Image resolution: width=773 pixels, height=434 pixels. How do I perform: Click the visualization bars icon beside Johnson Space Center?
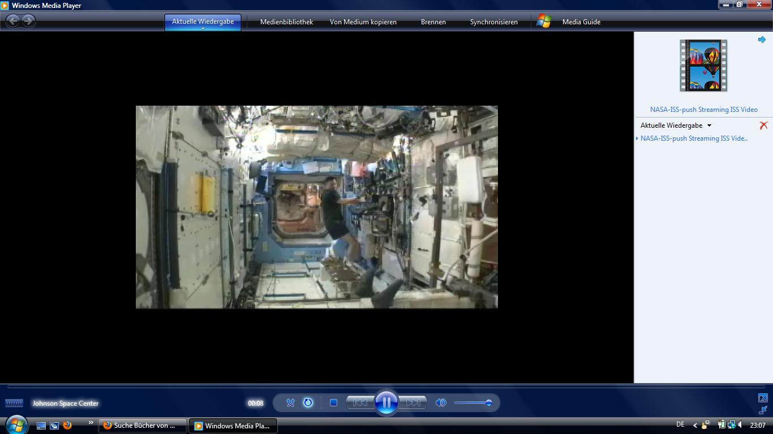pyautogui.click(x=14, y=403)
